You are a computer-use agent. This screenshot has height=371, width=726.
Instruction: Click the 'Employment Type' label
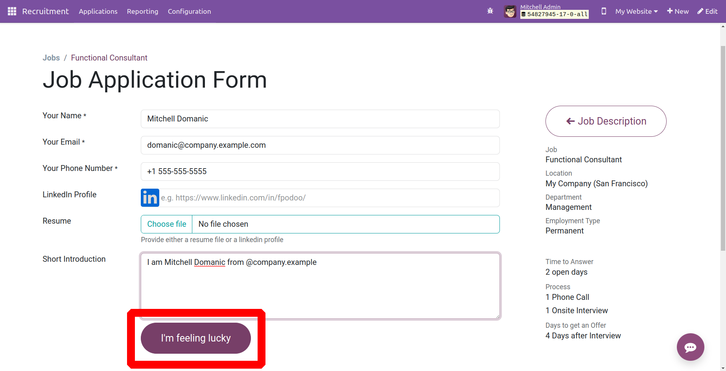(573, 221)
